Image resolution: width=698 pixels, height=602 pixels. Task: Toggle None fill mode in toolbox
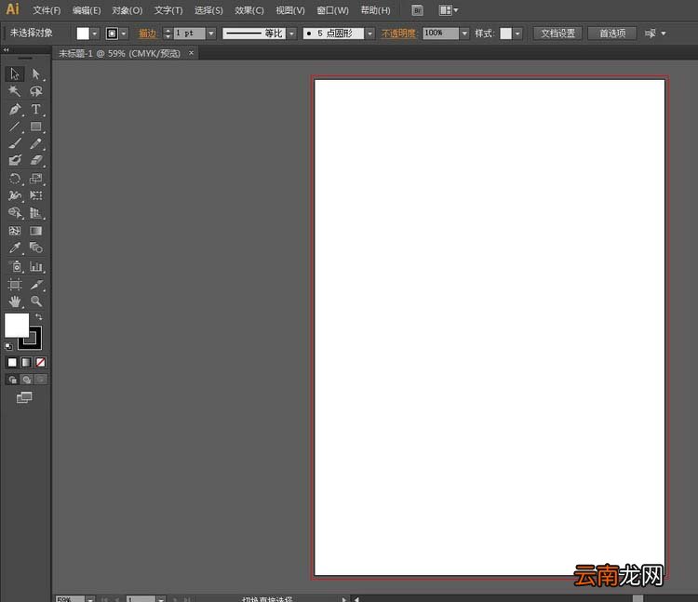pos(41,363)
